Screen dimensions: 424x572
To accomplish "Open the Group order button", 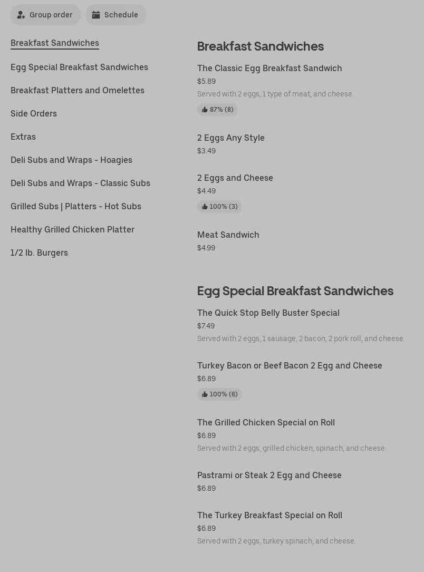I will (x=45, y=15).
